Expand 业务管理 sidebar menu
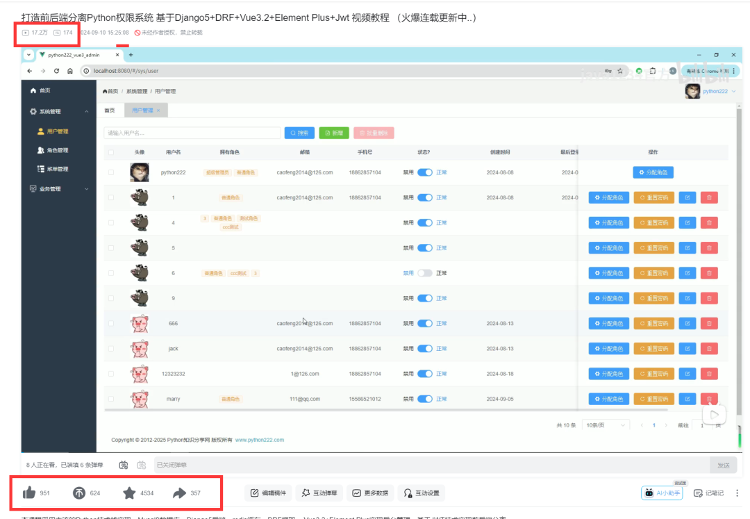The width and height of the screenshot is (750, 519). tap(59, 189)
